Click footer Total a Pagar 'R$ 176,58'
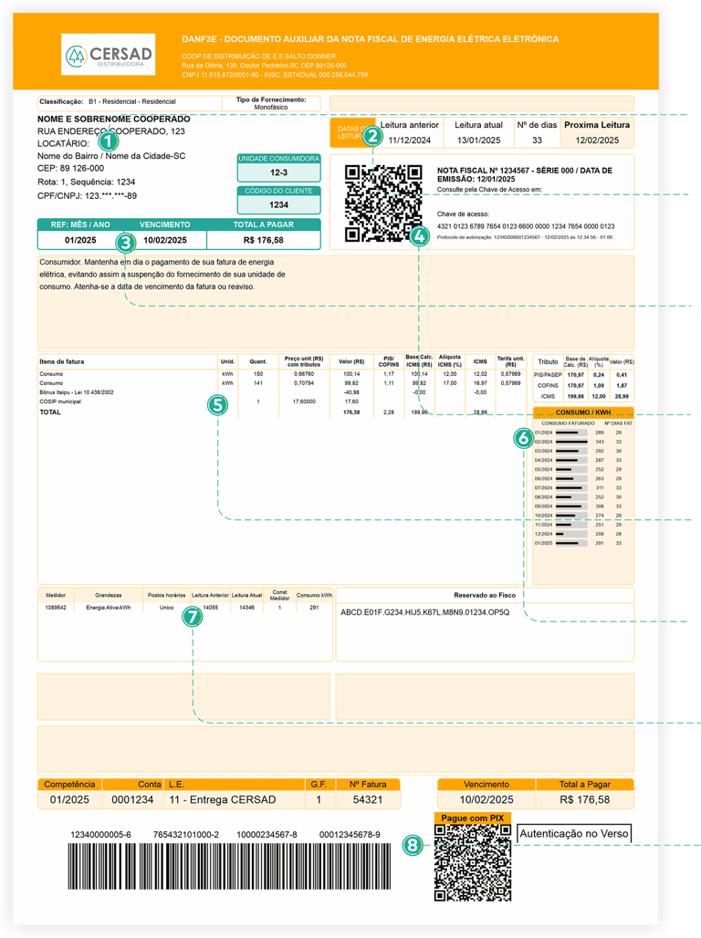This screenshot has height=938, width=701. pos(585,800)
